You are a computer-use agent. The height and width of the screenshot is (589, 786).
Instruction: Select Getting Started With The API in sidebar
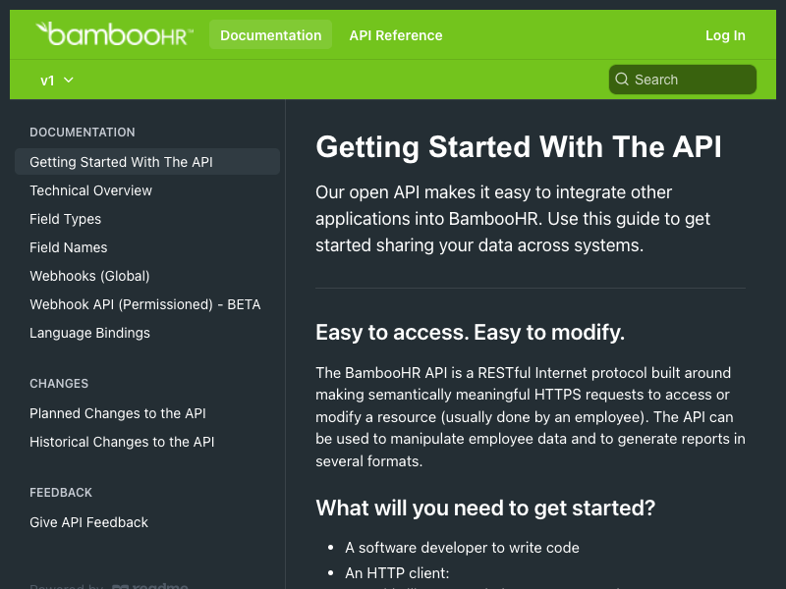tap(147, 162)
